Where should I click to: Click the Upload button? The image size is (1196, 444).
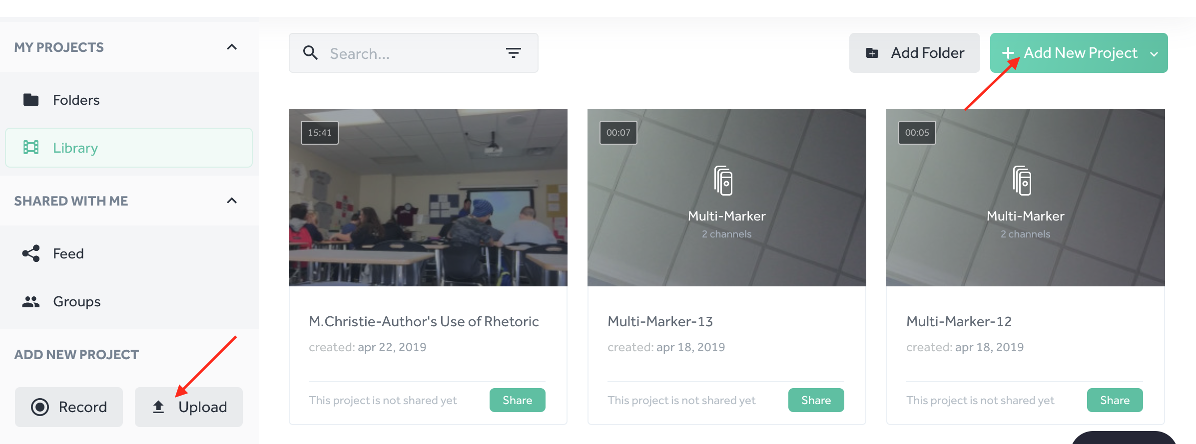point(189,407)
